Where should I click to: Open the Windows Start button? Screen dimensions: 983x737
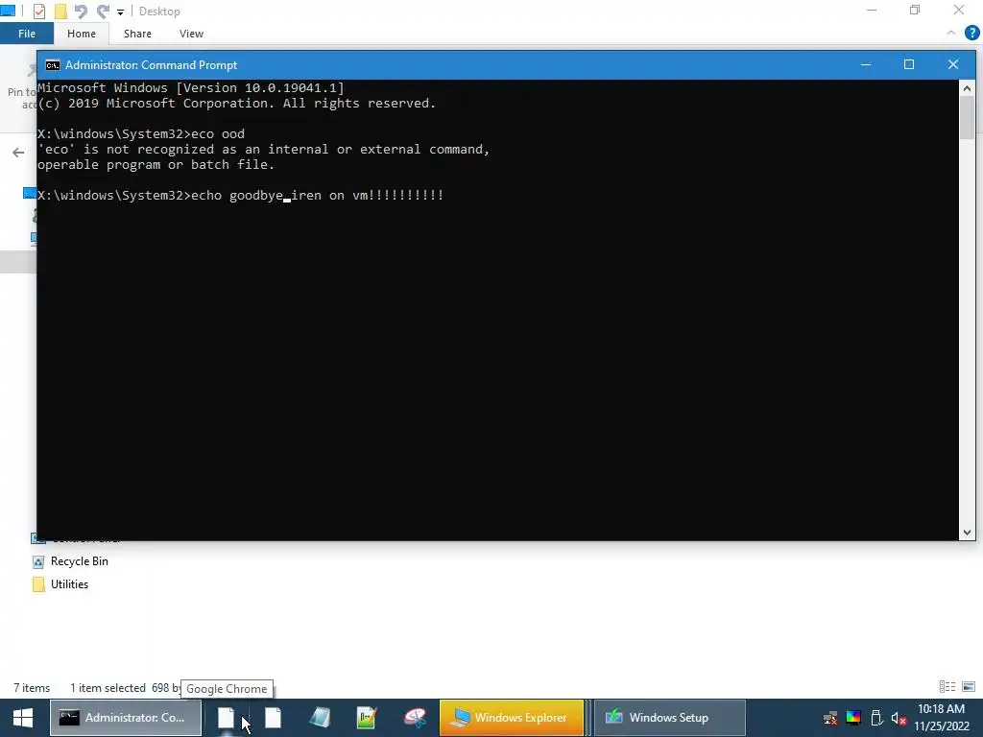(23, 718)
